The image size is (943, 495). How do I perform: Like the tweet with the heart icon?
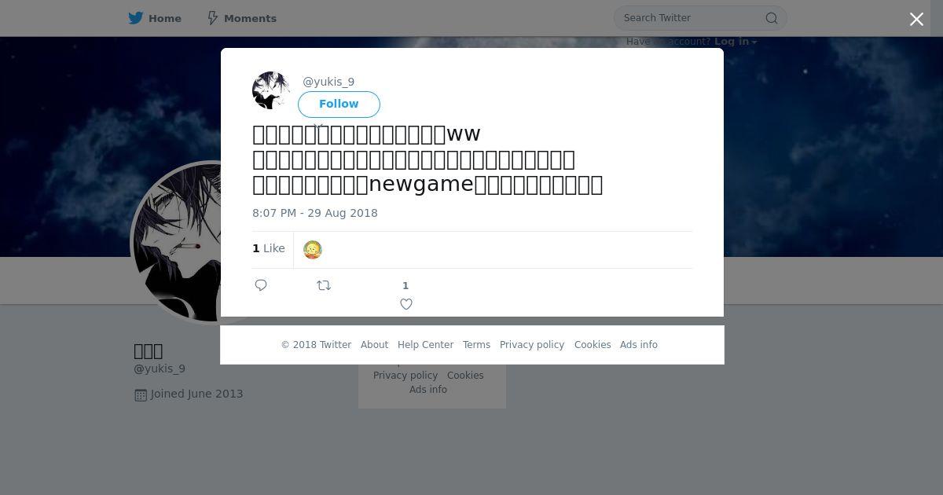[406, 304]
